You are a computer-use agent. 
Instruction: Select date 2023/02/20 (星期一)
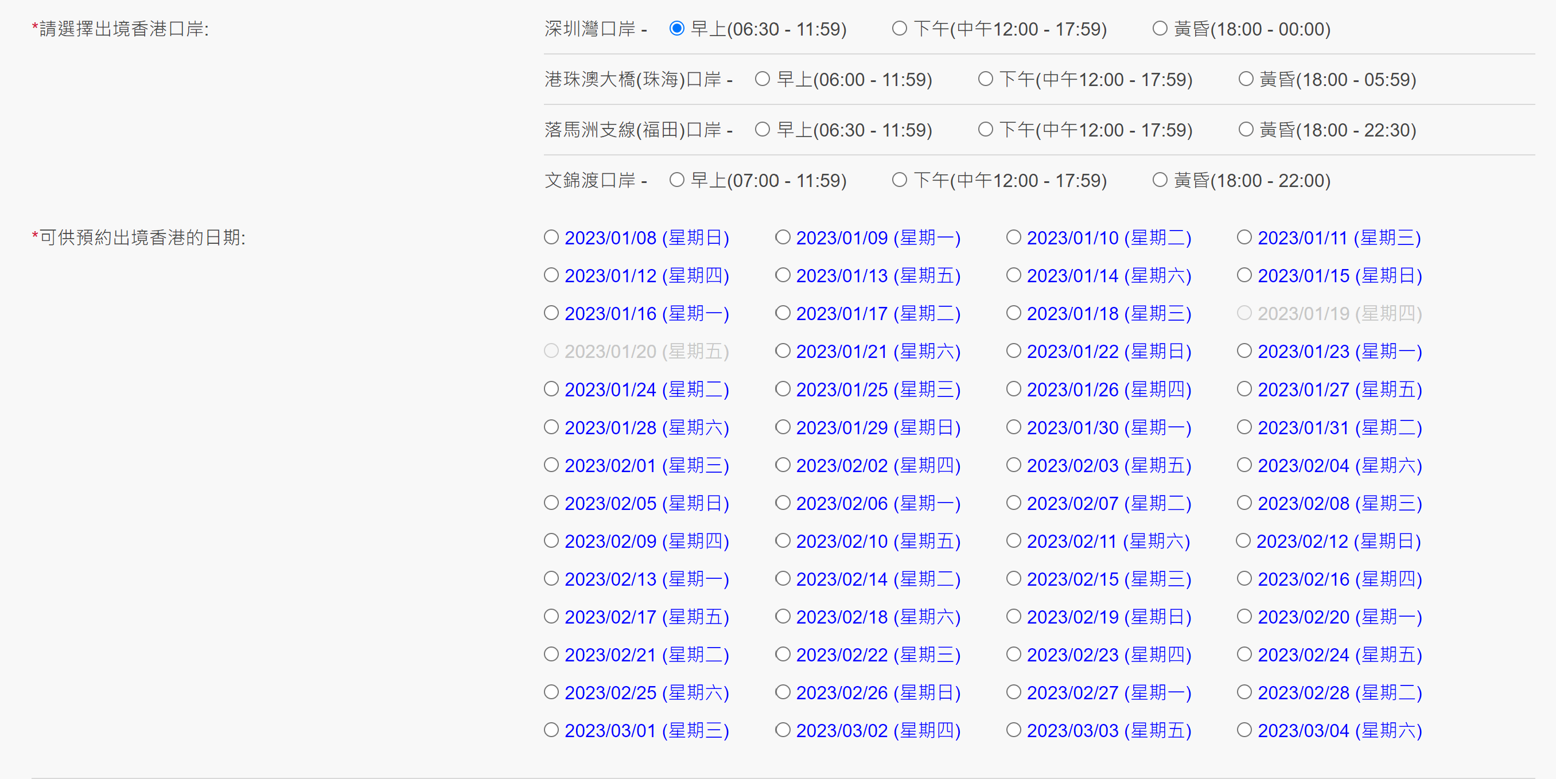pos(1244,617)
